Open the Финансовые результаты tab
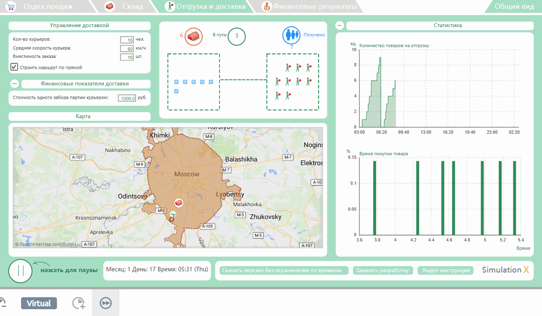The image size is (542, 316). point(310,6)
